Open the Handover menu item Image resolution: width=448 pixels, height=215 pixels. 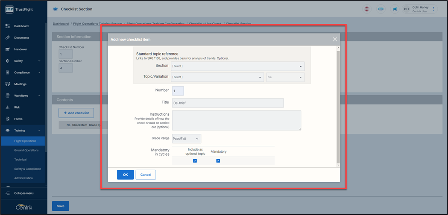coord(20,49)
